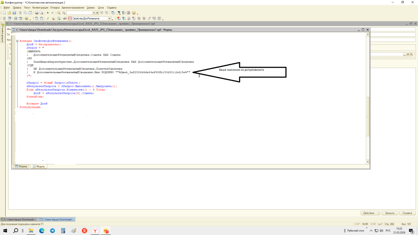
Task: Click the orange help info icon
Action: tap(134, 13)
